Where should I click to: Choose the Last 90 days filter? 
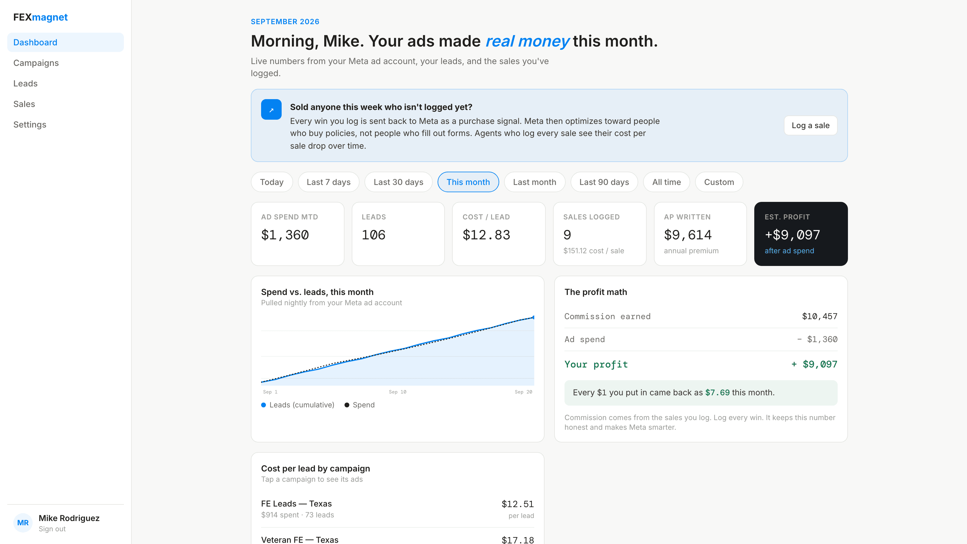tap(604, 182)
